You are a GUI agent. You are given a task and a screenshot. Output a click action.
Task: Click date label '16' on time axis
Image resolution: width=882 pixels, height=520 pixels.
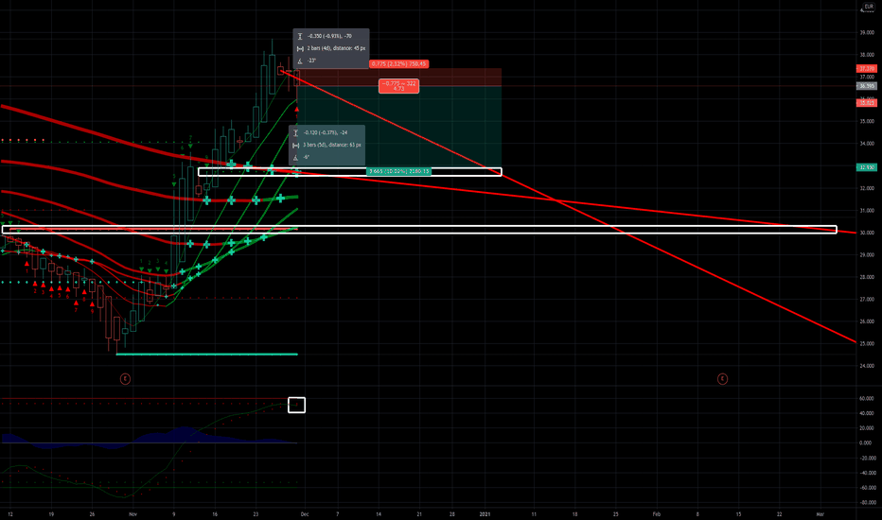pyautogui.click(x=215, y=513)
